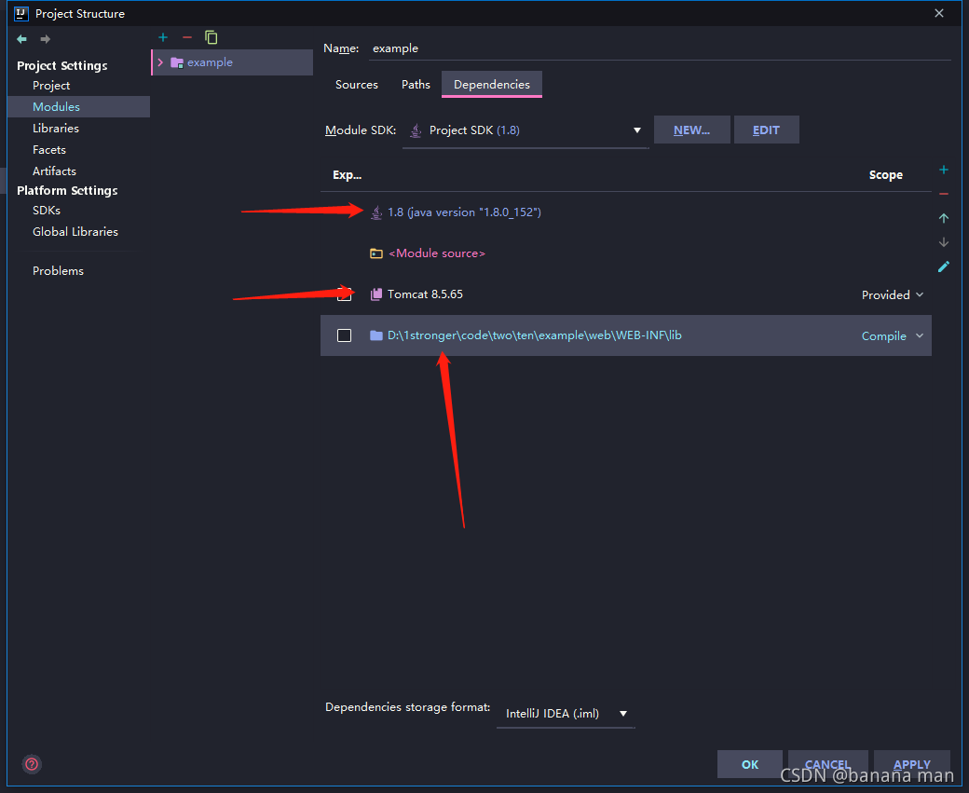Click the example module folder icon
Screen dimensions: 969x793
coord(177,62)
